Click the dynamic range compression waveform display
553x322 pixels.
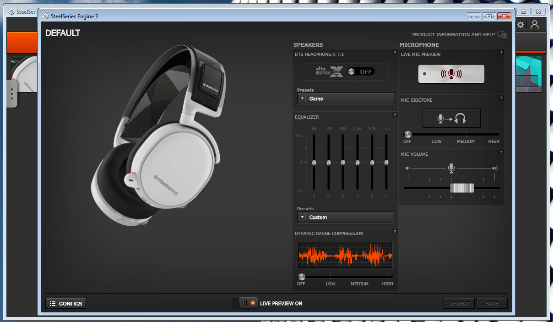click(x=345, y=255)
